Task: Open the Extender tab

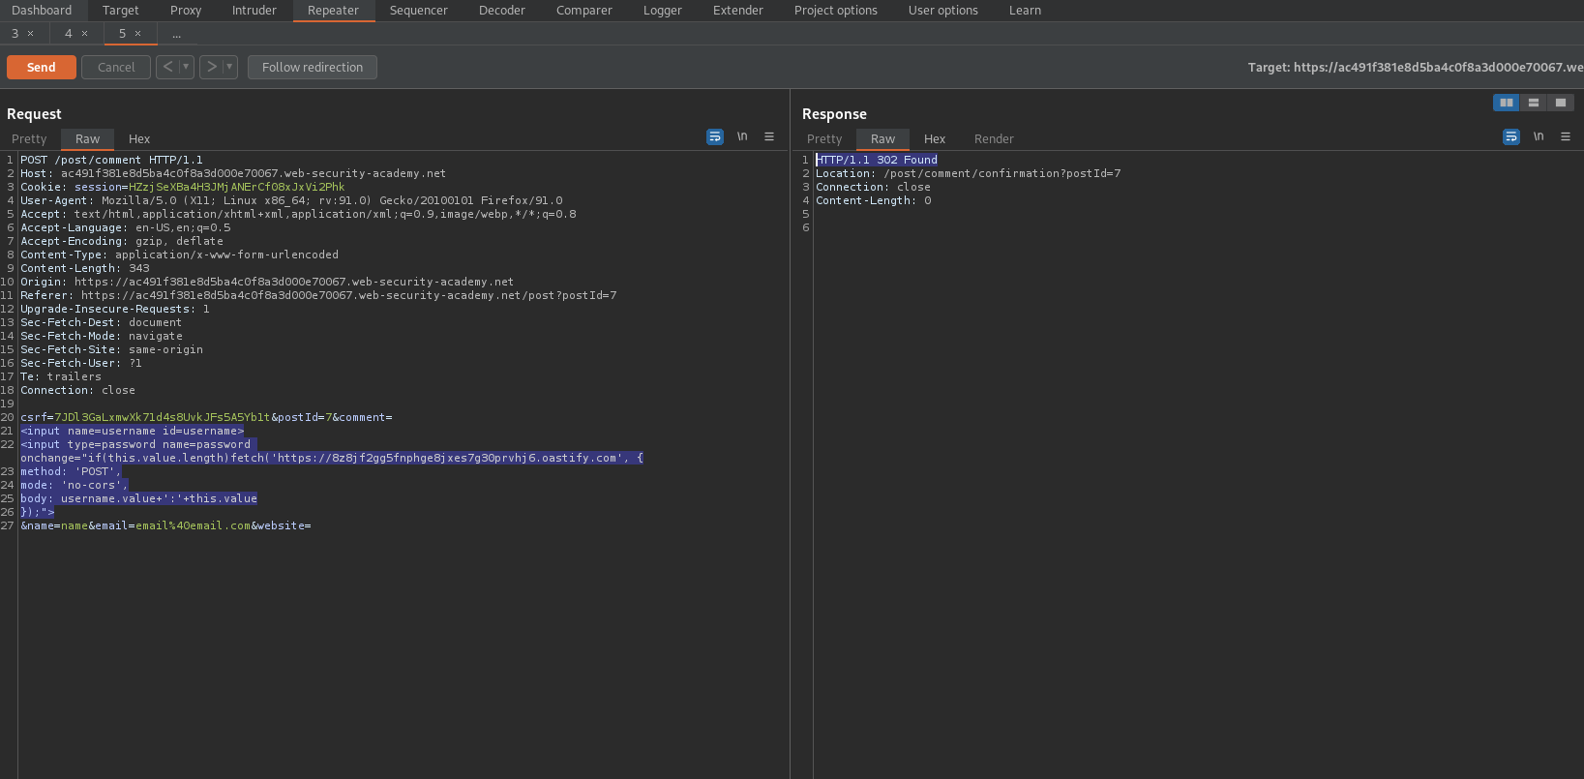Action: coord(738,11)
